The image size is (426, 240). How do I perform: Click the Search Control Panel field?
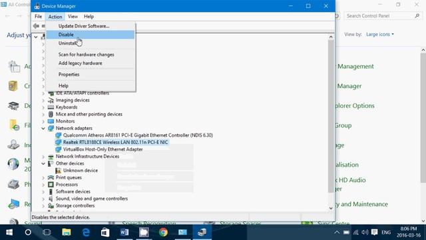pos(383,16)
